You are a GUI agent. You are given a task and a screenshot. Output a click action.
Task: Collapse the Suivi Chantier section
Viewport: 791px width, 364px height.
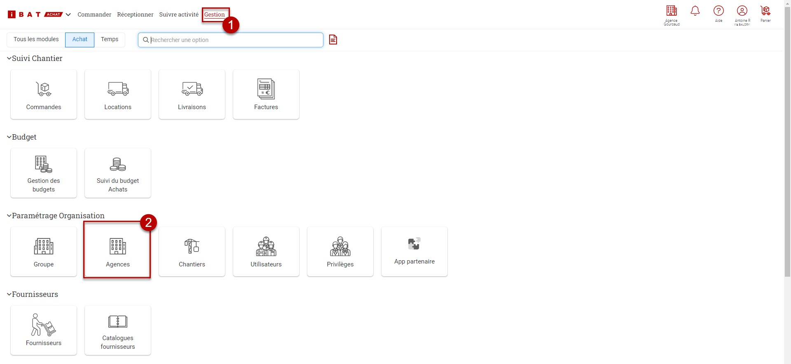point(9,58)
